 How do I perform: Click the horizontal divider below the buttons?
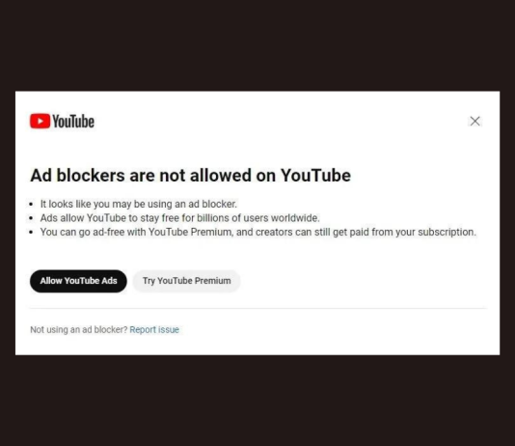point(257,308)
